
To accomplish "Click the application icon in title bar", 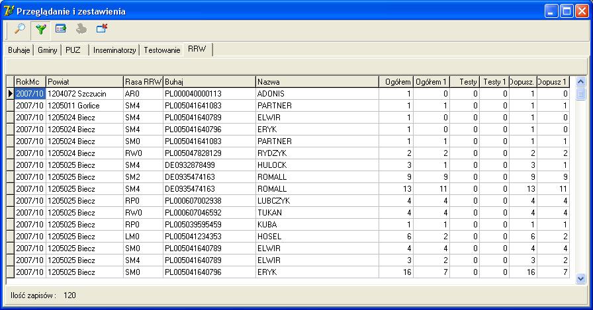I will 9,11.
